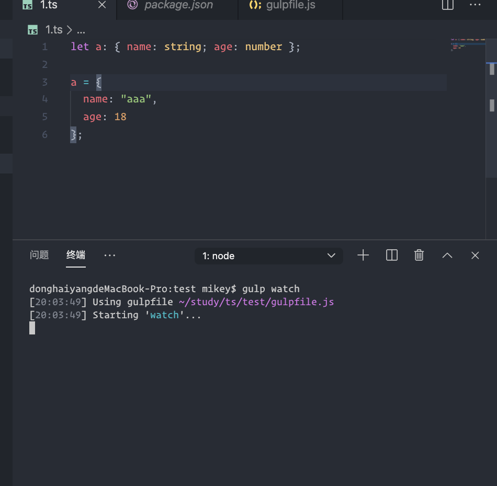Click the terminal cursor block
The height and width of the screenshot is (486, 497).
click(32, 328)
